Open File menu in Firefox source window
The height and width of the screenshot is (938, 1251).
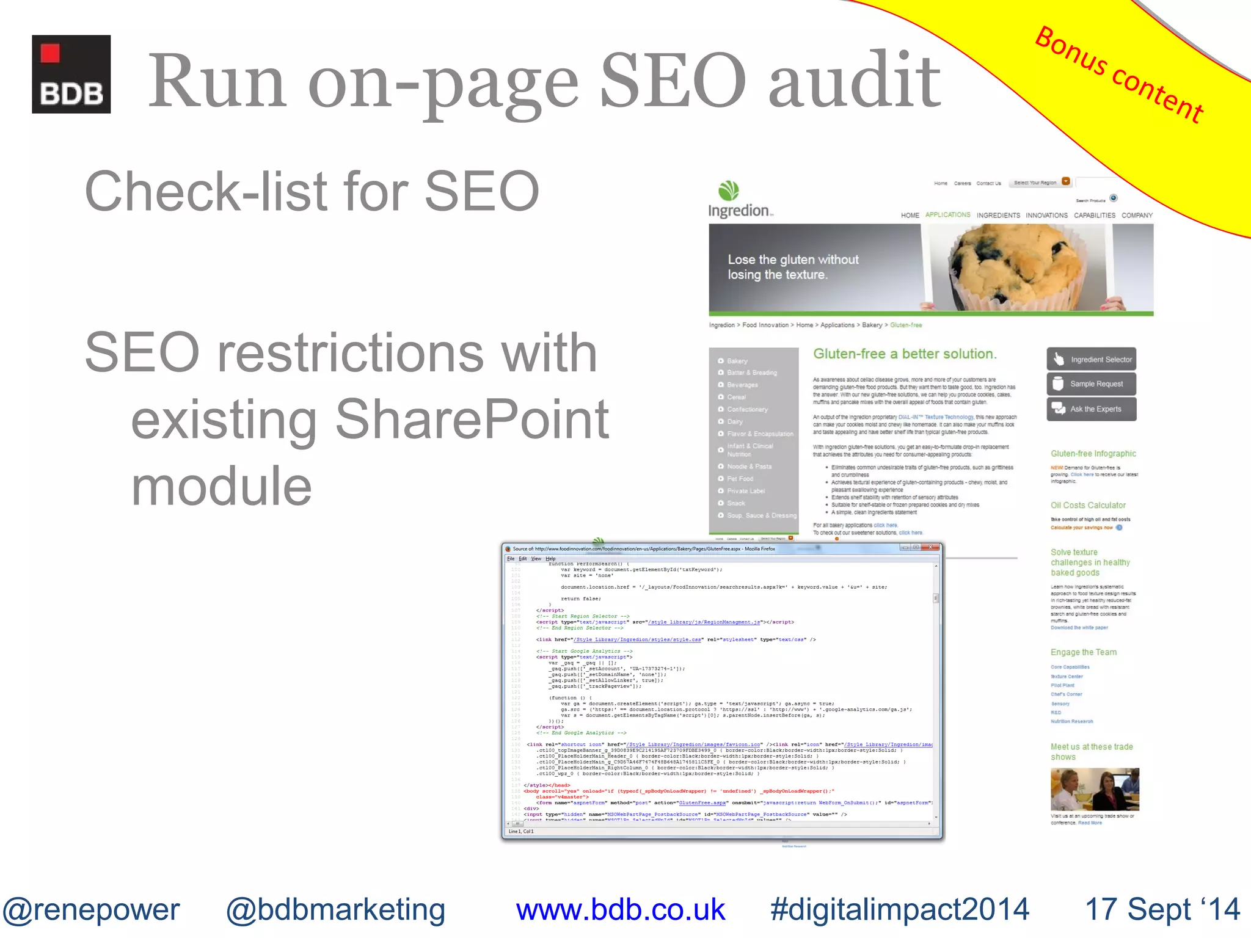(511, 559)
